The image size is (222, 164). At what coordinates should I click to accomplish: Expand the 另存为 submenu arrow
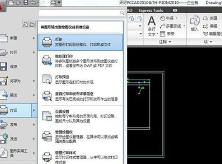[34, 81]
